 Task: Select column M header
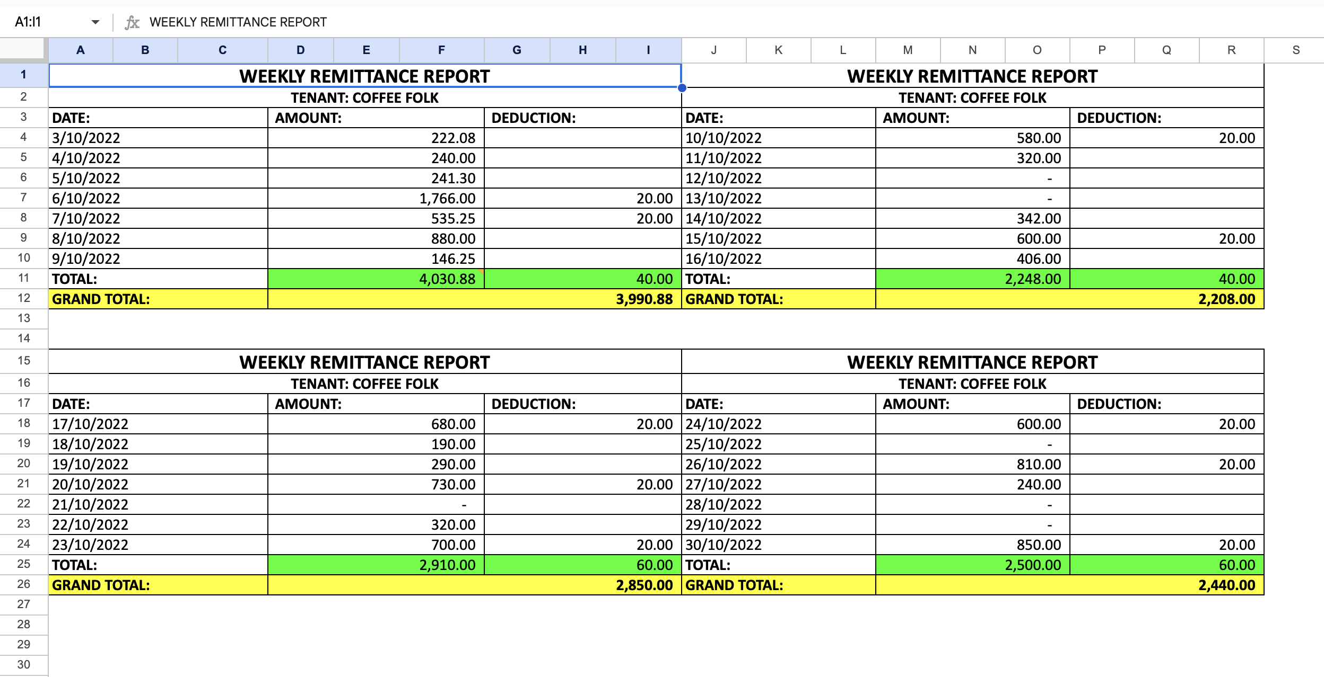click(x=908, y=50)
